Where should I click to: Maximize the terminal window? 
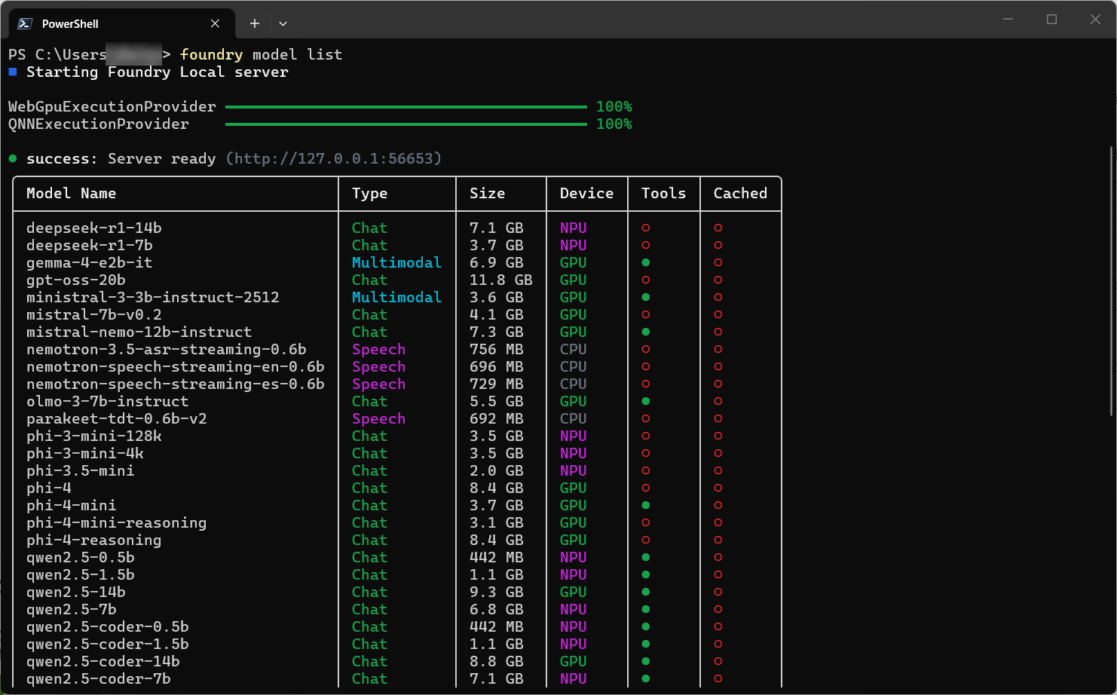[x=1051, y=19]
